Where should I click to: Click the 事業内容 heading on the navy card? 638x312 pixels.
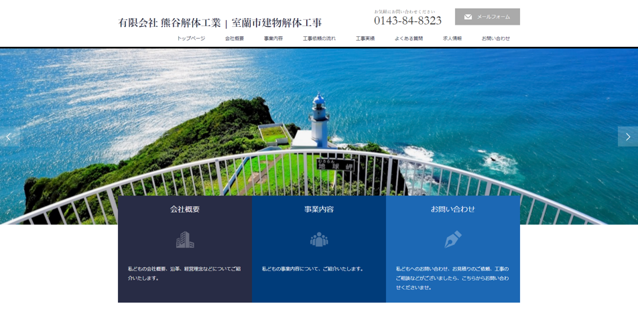pos(319,209)
